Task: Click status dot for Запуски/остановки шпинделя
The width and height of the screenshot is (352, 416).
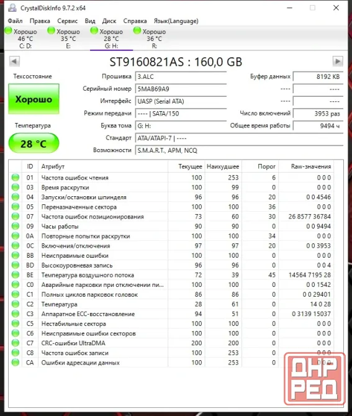Action: point(16,197)
